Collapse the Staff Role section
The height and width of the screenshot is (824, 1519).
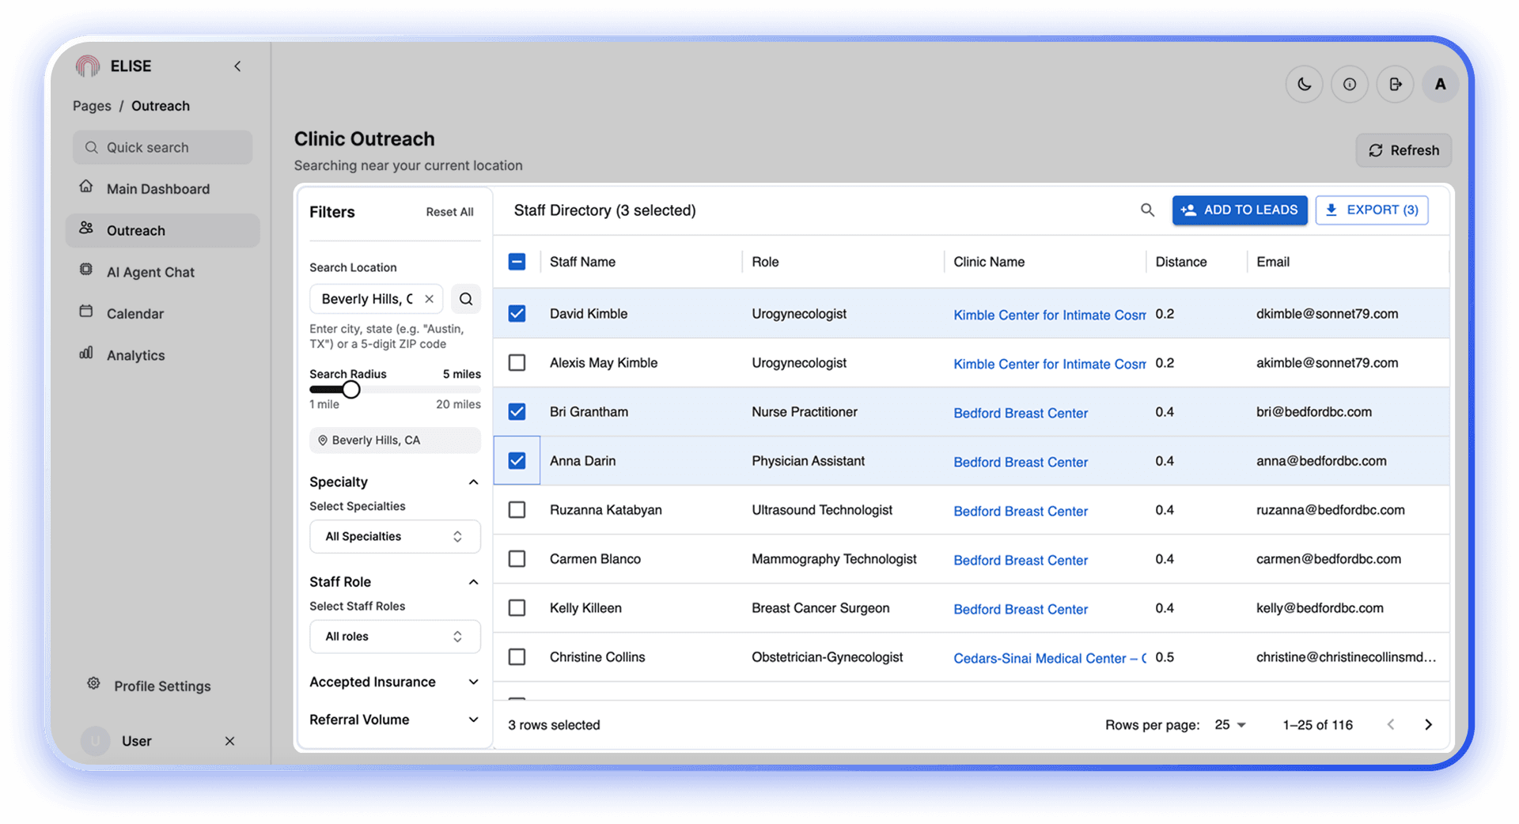tap(473, 581)
